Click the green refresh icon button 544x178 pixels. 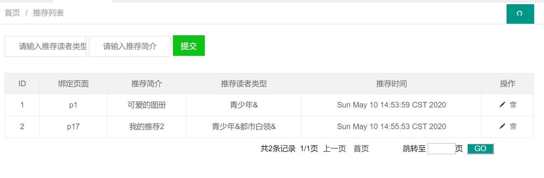[520, 14]
